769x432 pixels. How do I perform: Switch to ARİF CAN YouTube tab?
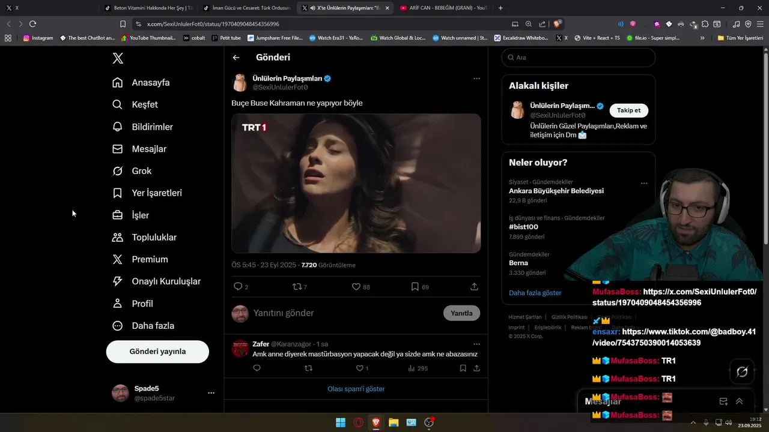tap(443, 8)
